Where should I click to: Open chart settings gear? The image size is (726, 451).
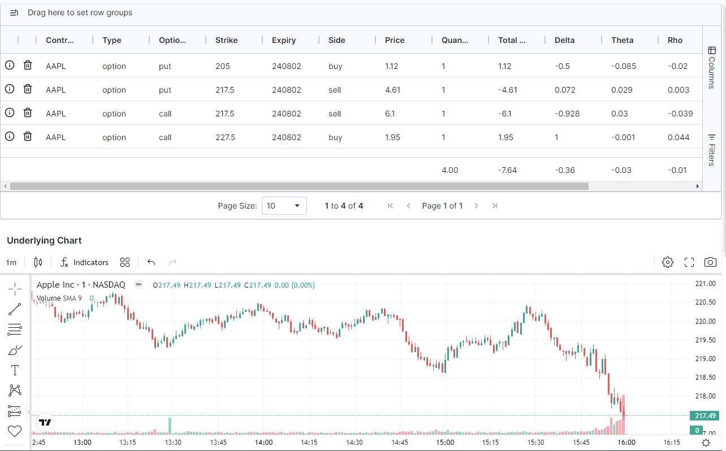click(668, 262)
